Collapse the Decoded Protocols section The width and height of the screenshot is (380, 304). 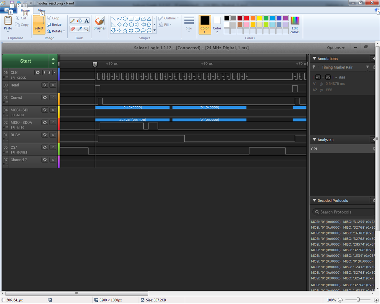(x=315, y=201)
